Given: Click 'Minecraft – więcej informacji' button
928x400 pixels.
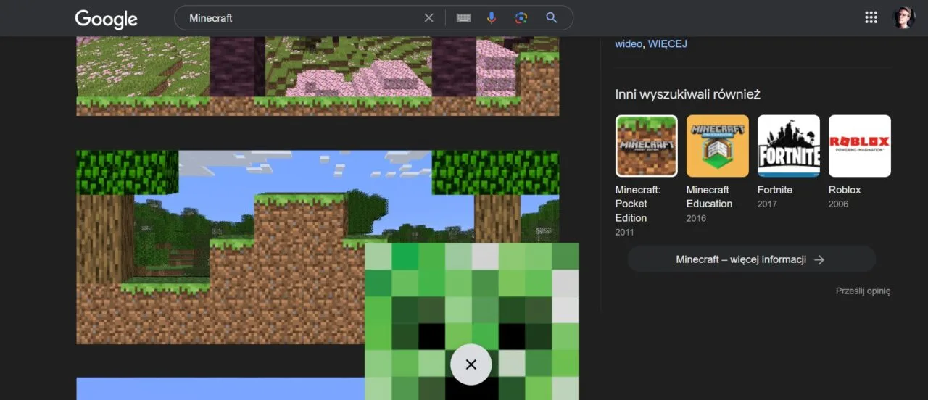Looking at the screenshot, I should (x=750, y=259).
